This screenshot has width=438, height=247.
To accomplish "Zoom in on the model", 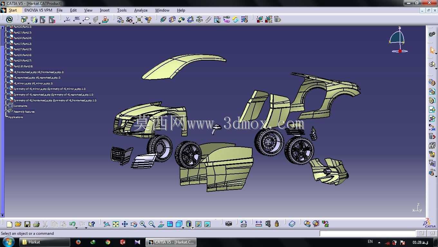I will (143, 224).
